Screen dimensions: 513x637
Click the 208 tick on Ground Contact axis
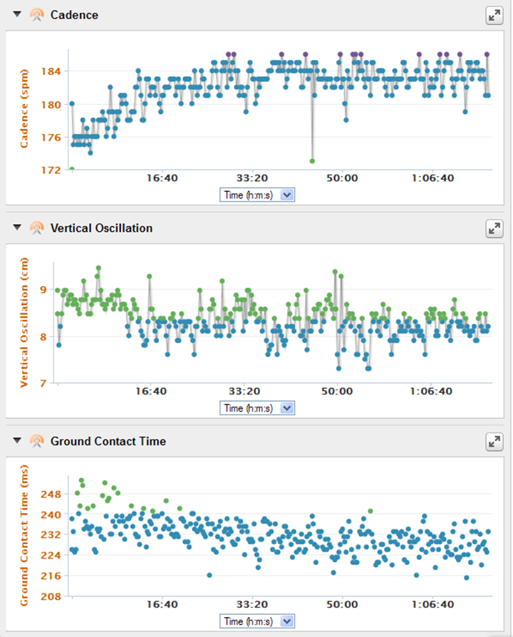point(51,596)
